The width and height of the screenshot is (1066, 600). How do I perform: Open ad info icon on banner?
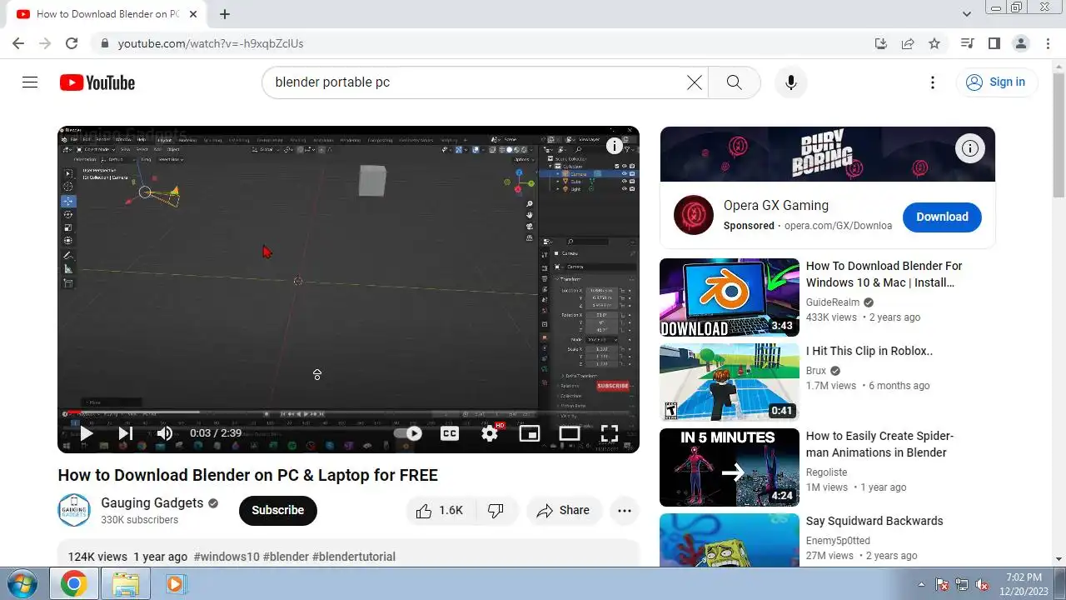969,149
